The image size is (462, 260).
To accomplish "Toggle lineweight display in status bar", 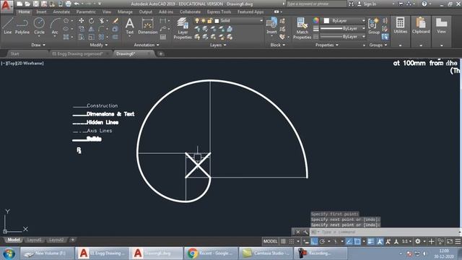I will [x=370, y=241].
